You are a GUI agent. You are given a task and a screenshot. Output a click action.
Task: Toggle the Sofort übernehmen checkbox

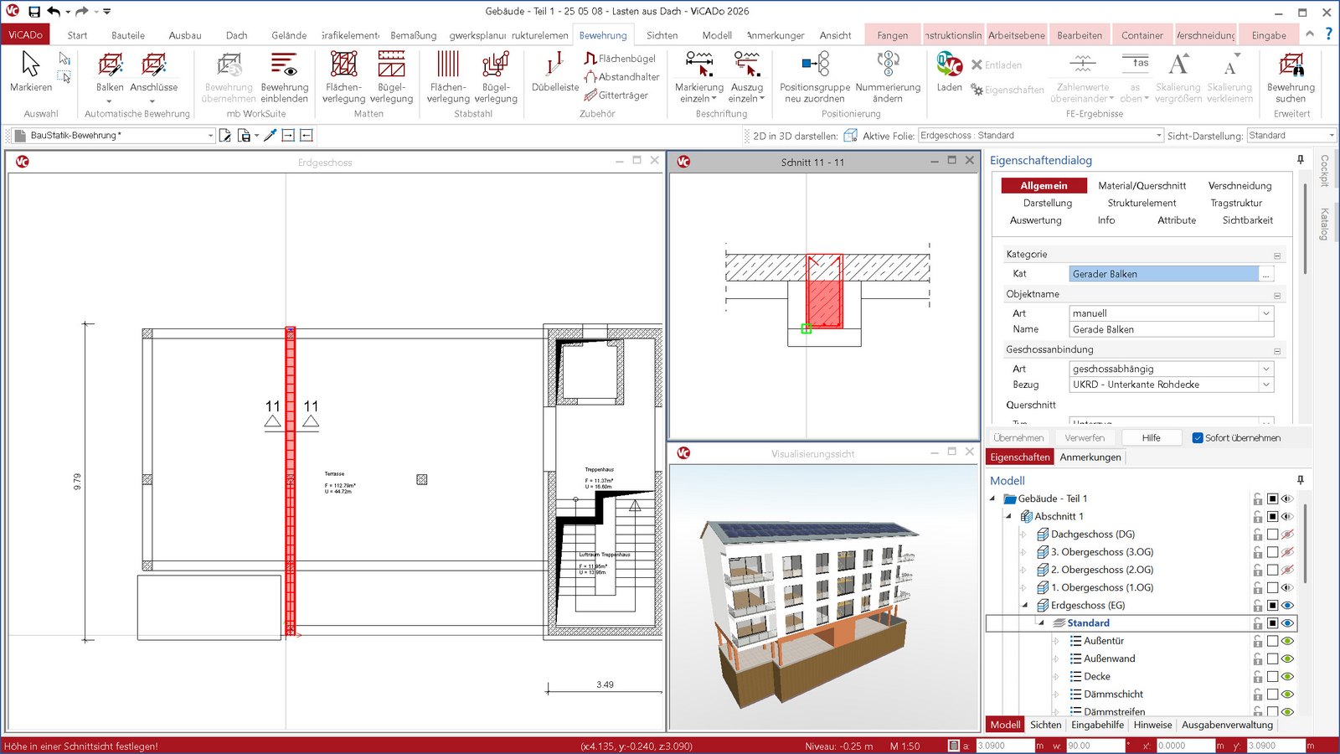[1198, 438]
